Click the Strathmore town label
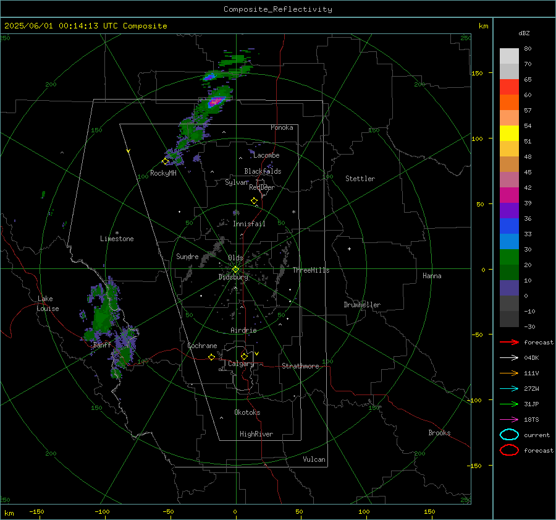The height and width of the screenshot is (520, 556). 300,366
